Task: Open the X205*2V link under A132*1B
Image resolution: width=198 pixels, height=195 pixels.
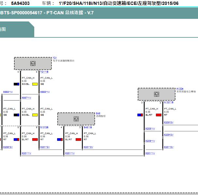Action: point(169,123)
